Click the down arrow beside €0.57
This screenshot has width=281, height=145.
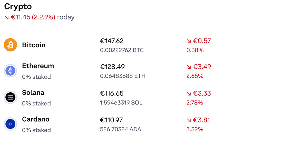click(189, 41)
